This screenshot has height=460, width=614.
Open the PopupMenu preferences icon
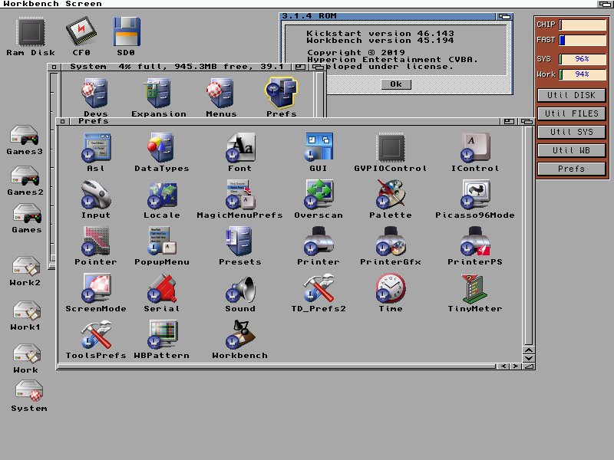(x=162, y=241)
